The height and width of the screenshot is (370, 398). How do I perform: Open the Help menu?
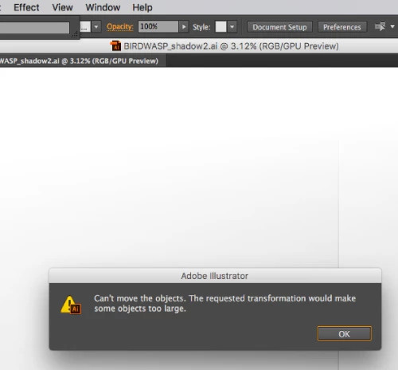(x=142, y=7)
